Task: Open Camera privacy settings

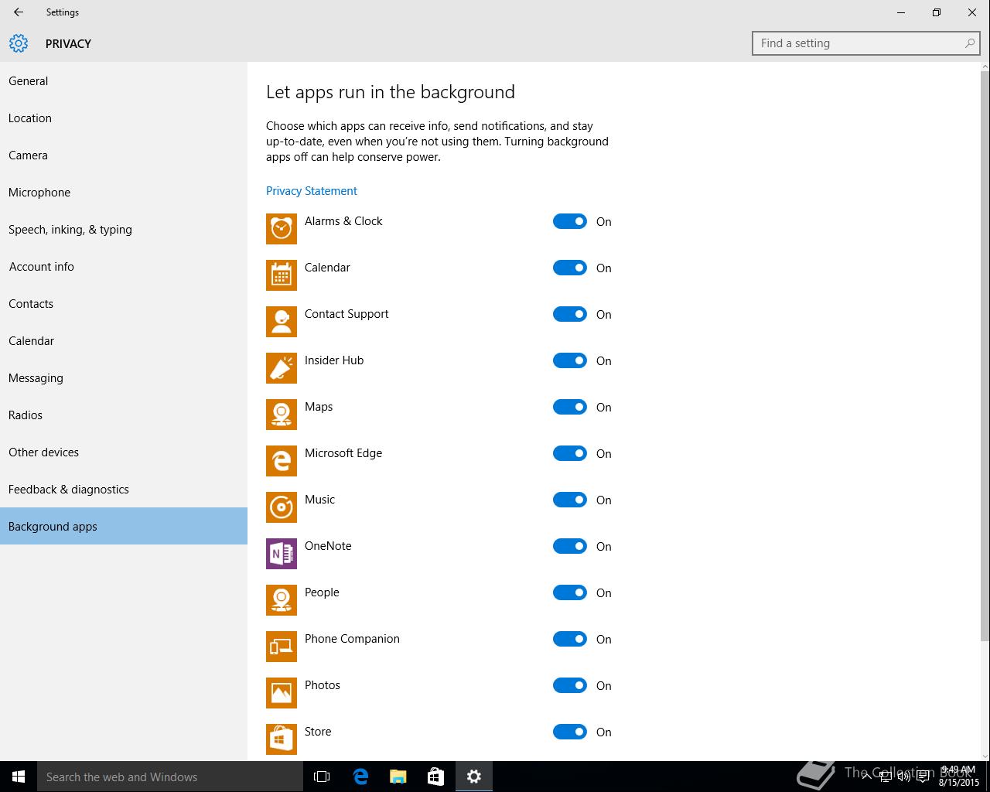Action: (x=124, y=155)
